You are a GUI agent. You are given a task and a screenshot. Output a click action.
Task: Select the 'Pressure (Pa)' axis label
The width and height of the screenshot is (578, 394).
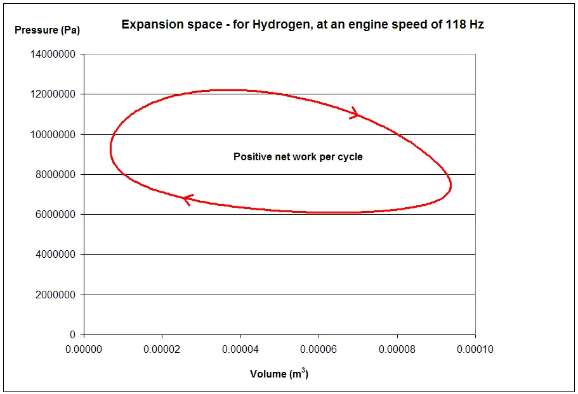47,30
